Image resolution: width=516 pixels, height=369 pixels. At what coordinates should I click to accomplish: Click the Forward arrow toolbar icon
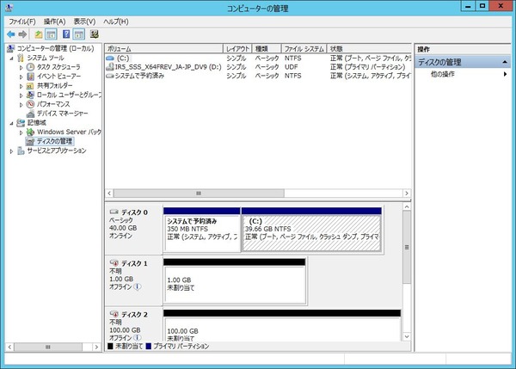tap(22, 34)
